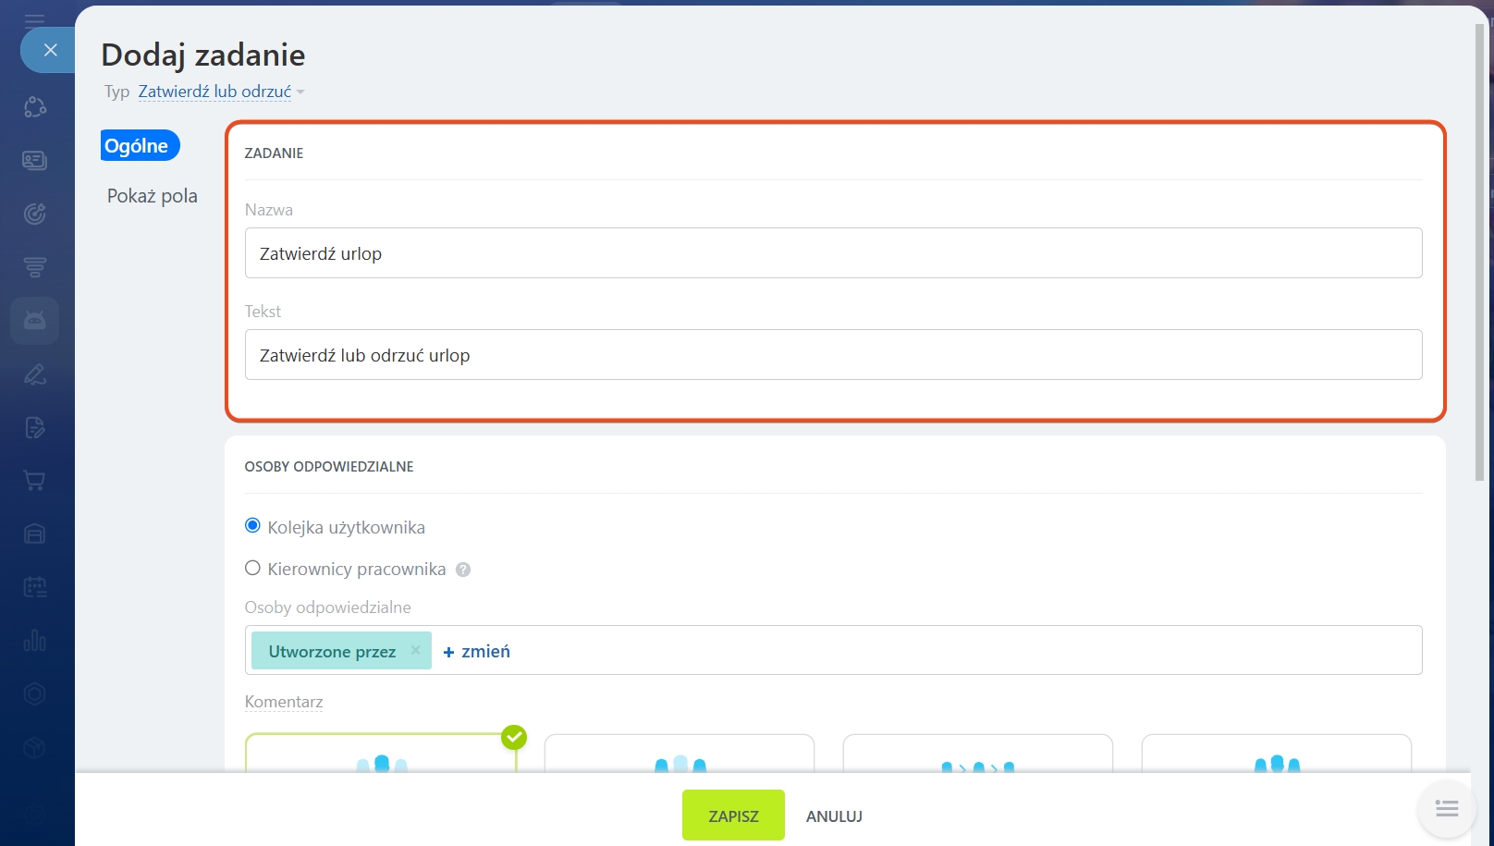Open the bar chart analytics sidebar icon

(35, 641)
